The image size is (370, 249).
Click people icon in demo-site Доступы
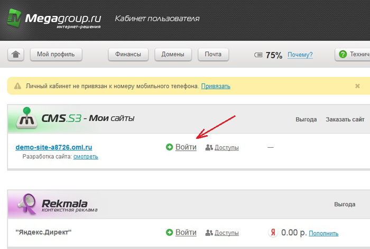click(x=209, y=148)
